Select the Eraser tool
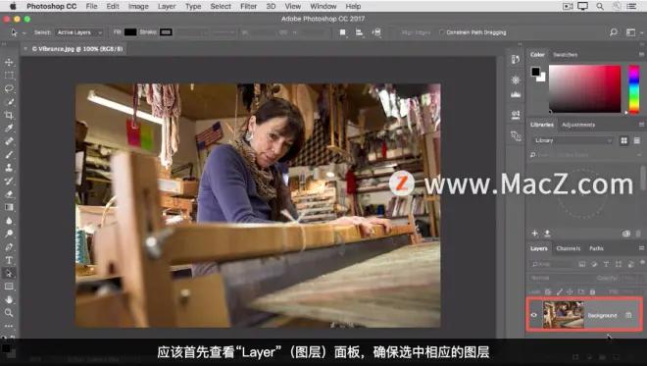 [9, 194]
